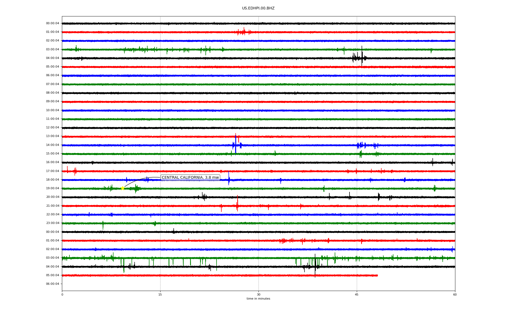This screenshot has height=323, width=517.
Task: Click the first 06:00:04 row label
Action: pyautogui.click(x=53, y=75)
